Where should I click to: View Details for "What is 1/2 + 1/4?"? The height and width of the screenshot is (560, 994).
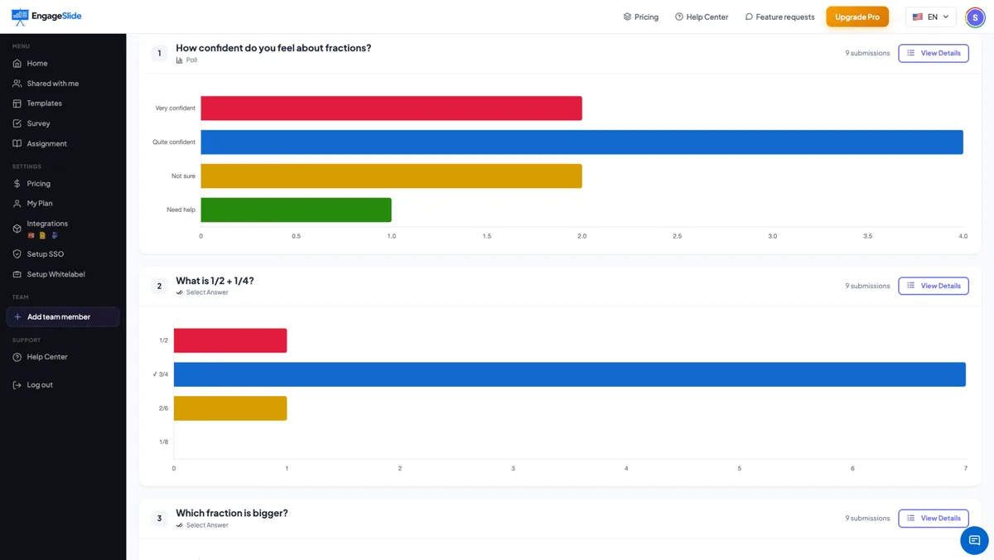pyautogui.click(x=934, y=286)
